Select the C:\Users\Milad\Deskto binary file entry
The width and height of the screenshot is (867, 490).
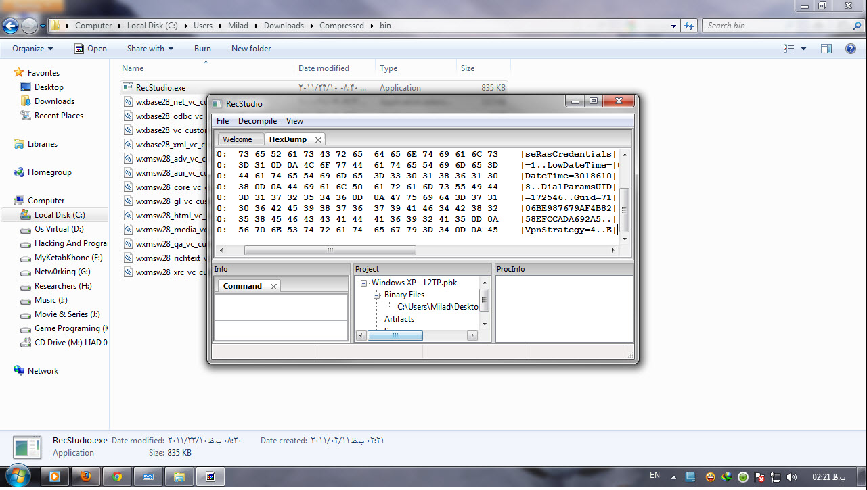click(438, 307)
